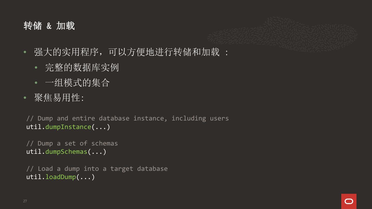Select the bullet text 聚焦易用性
The height and width of the screenshot is (209, 372).
pyautogui.click(x=59, y=98)
